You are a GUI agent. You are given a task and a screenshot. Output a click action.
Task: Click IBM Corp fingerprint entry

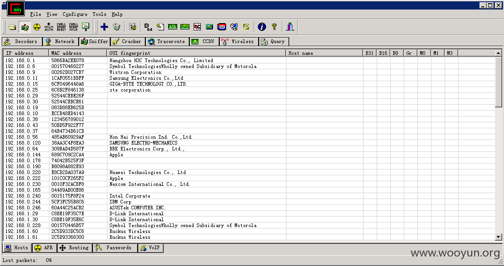point(120,202)
